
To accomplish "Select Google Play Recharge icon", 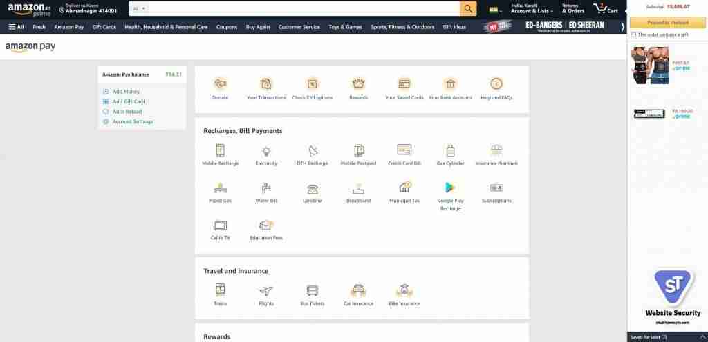I will coord(450,188).
